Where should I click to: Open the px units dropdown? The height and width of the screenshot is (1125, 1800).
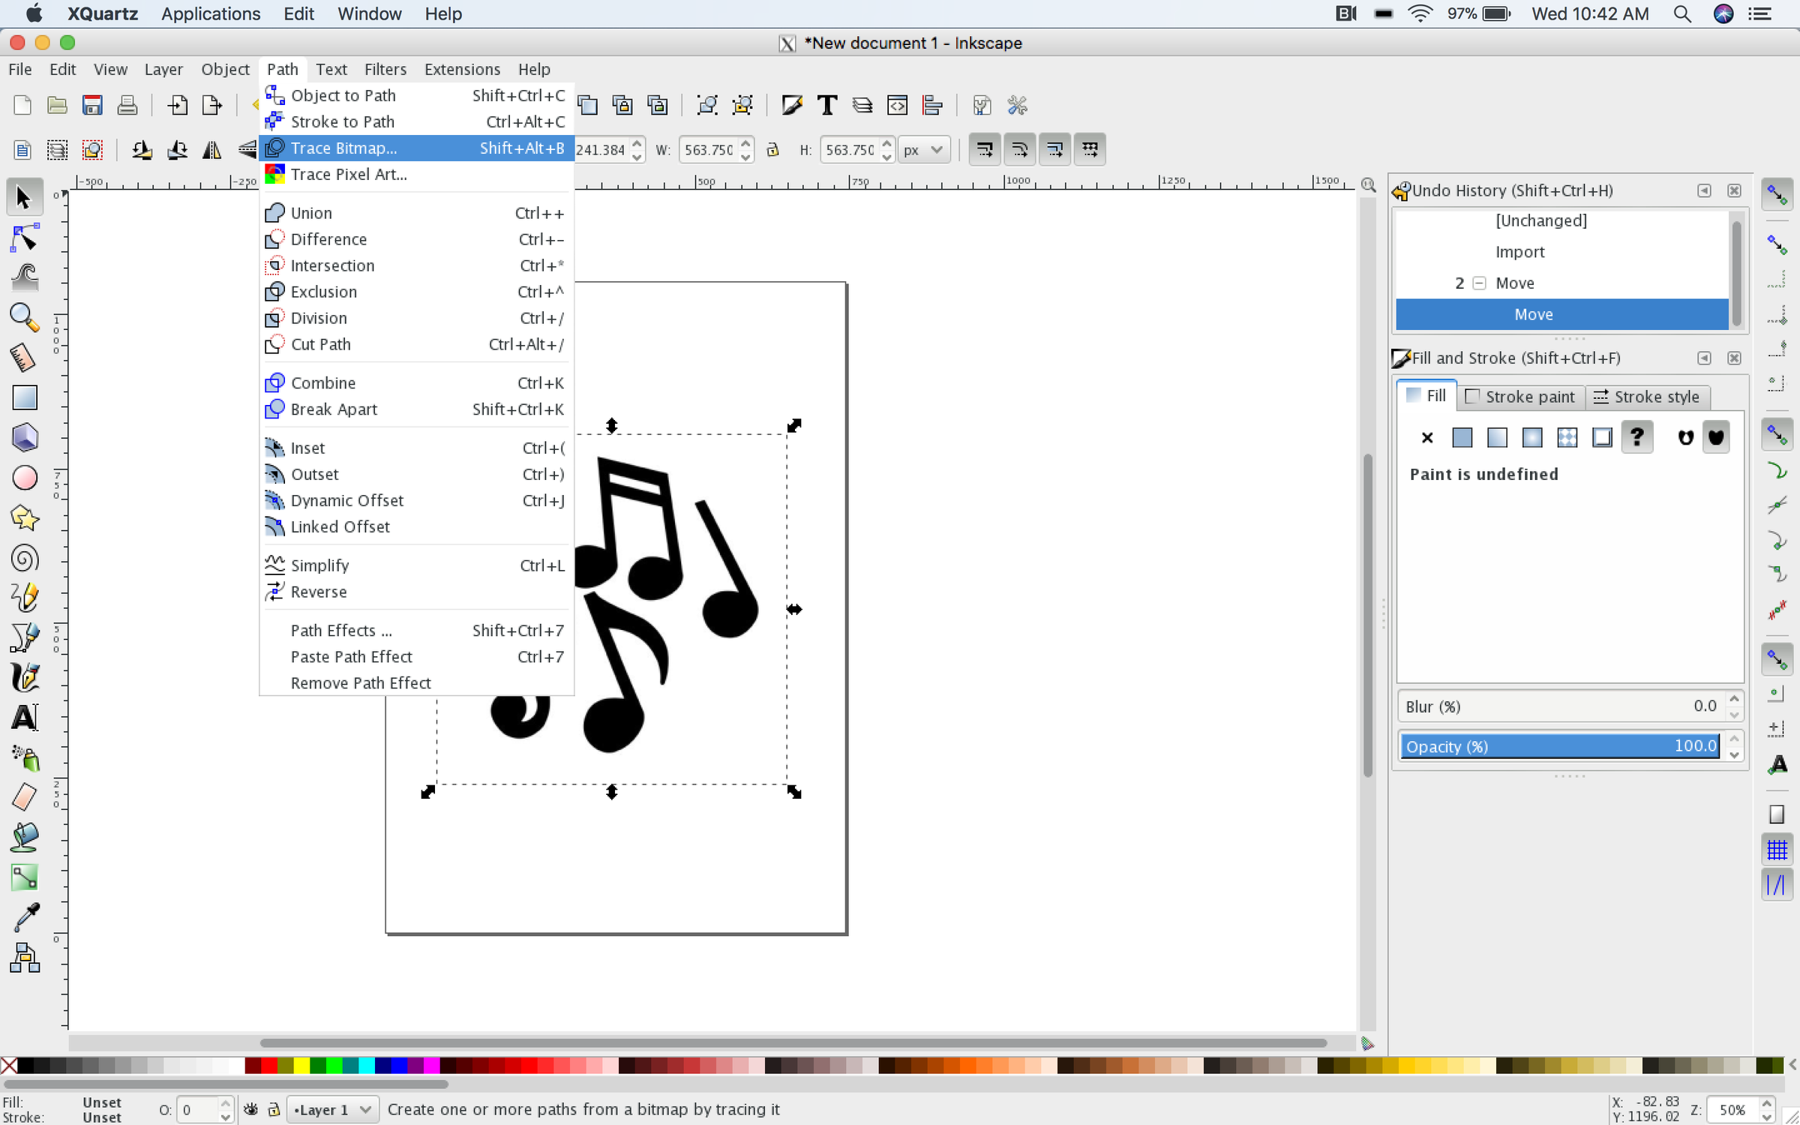[x=924, y=149]
